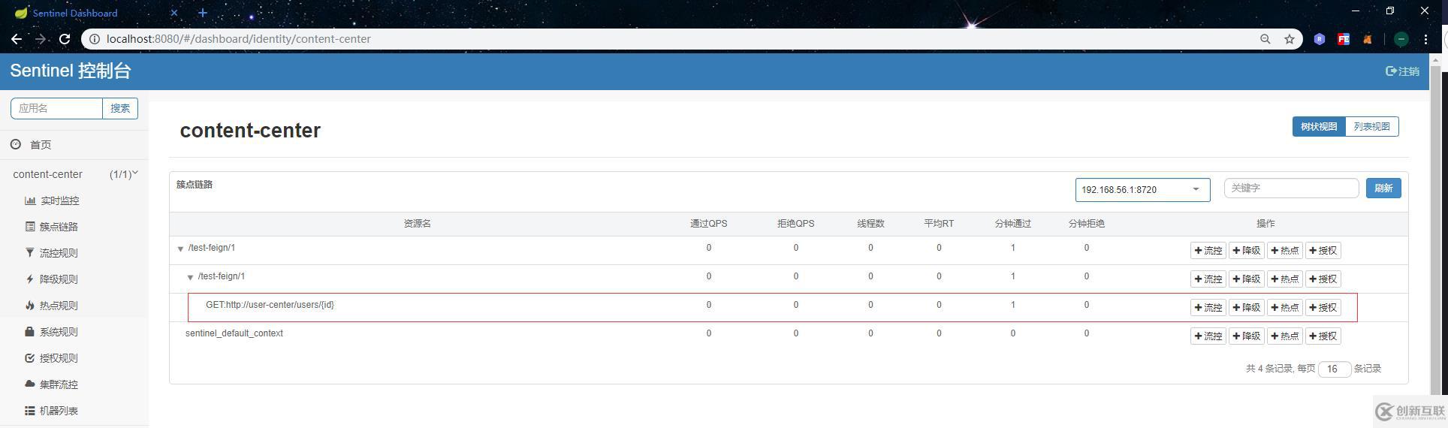Click the 拒绝QPS column header
This screenshot has width=1448, height=428.
(795, 224)
